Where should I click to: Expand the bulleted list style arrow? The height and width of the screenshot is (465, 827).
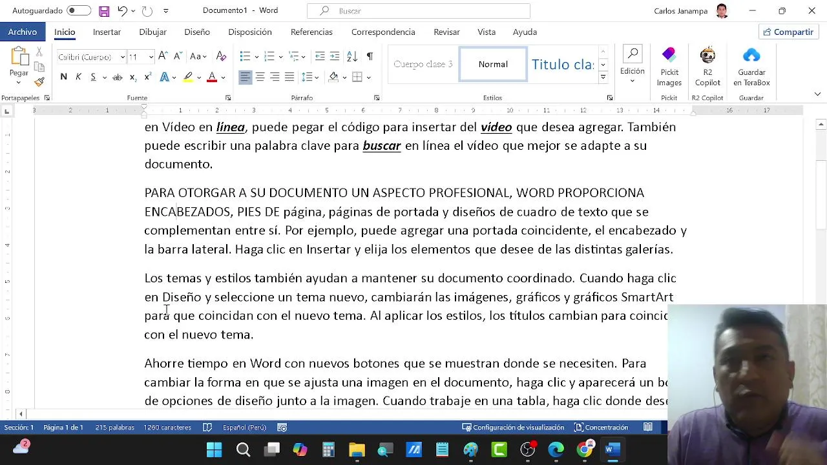coord(256,56)
